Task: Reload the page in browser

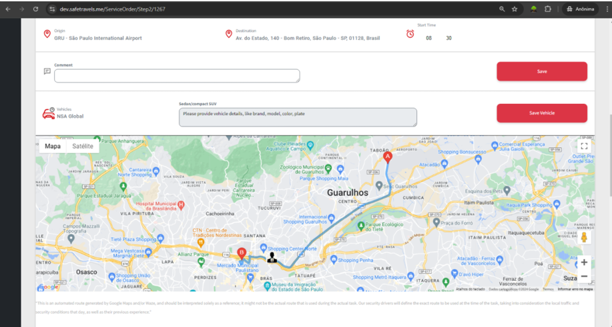Action: (35, 9)
